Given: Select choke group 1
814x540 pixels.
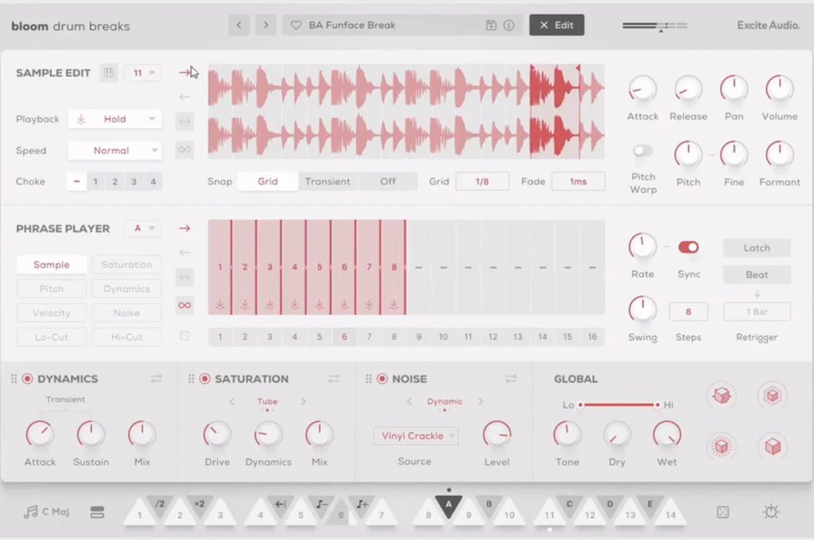Looking at the screenshot, I should pyautogui.click(x=96, y=182).
